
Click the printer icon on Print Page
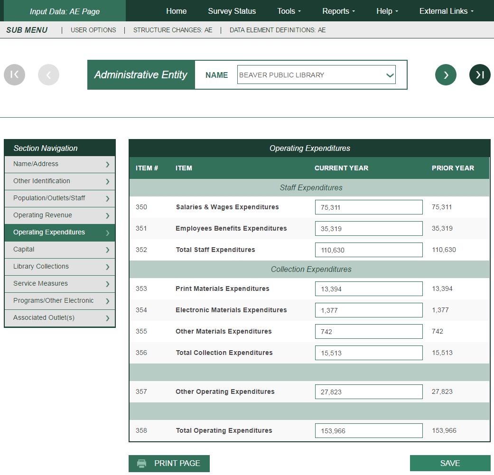click(141, 464)
